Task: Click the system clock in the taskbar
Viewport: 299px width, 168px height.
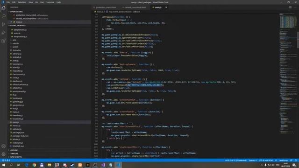Action: [285, 165]
